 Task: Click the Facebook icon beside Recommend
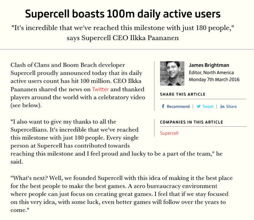163,106
